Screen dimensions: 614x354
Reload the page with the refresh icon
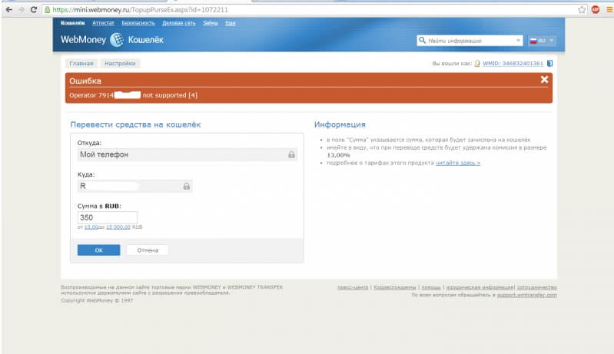(x=34, y=10)
